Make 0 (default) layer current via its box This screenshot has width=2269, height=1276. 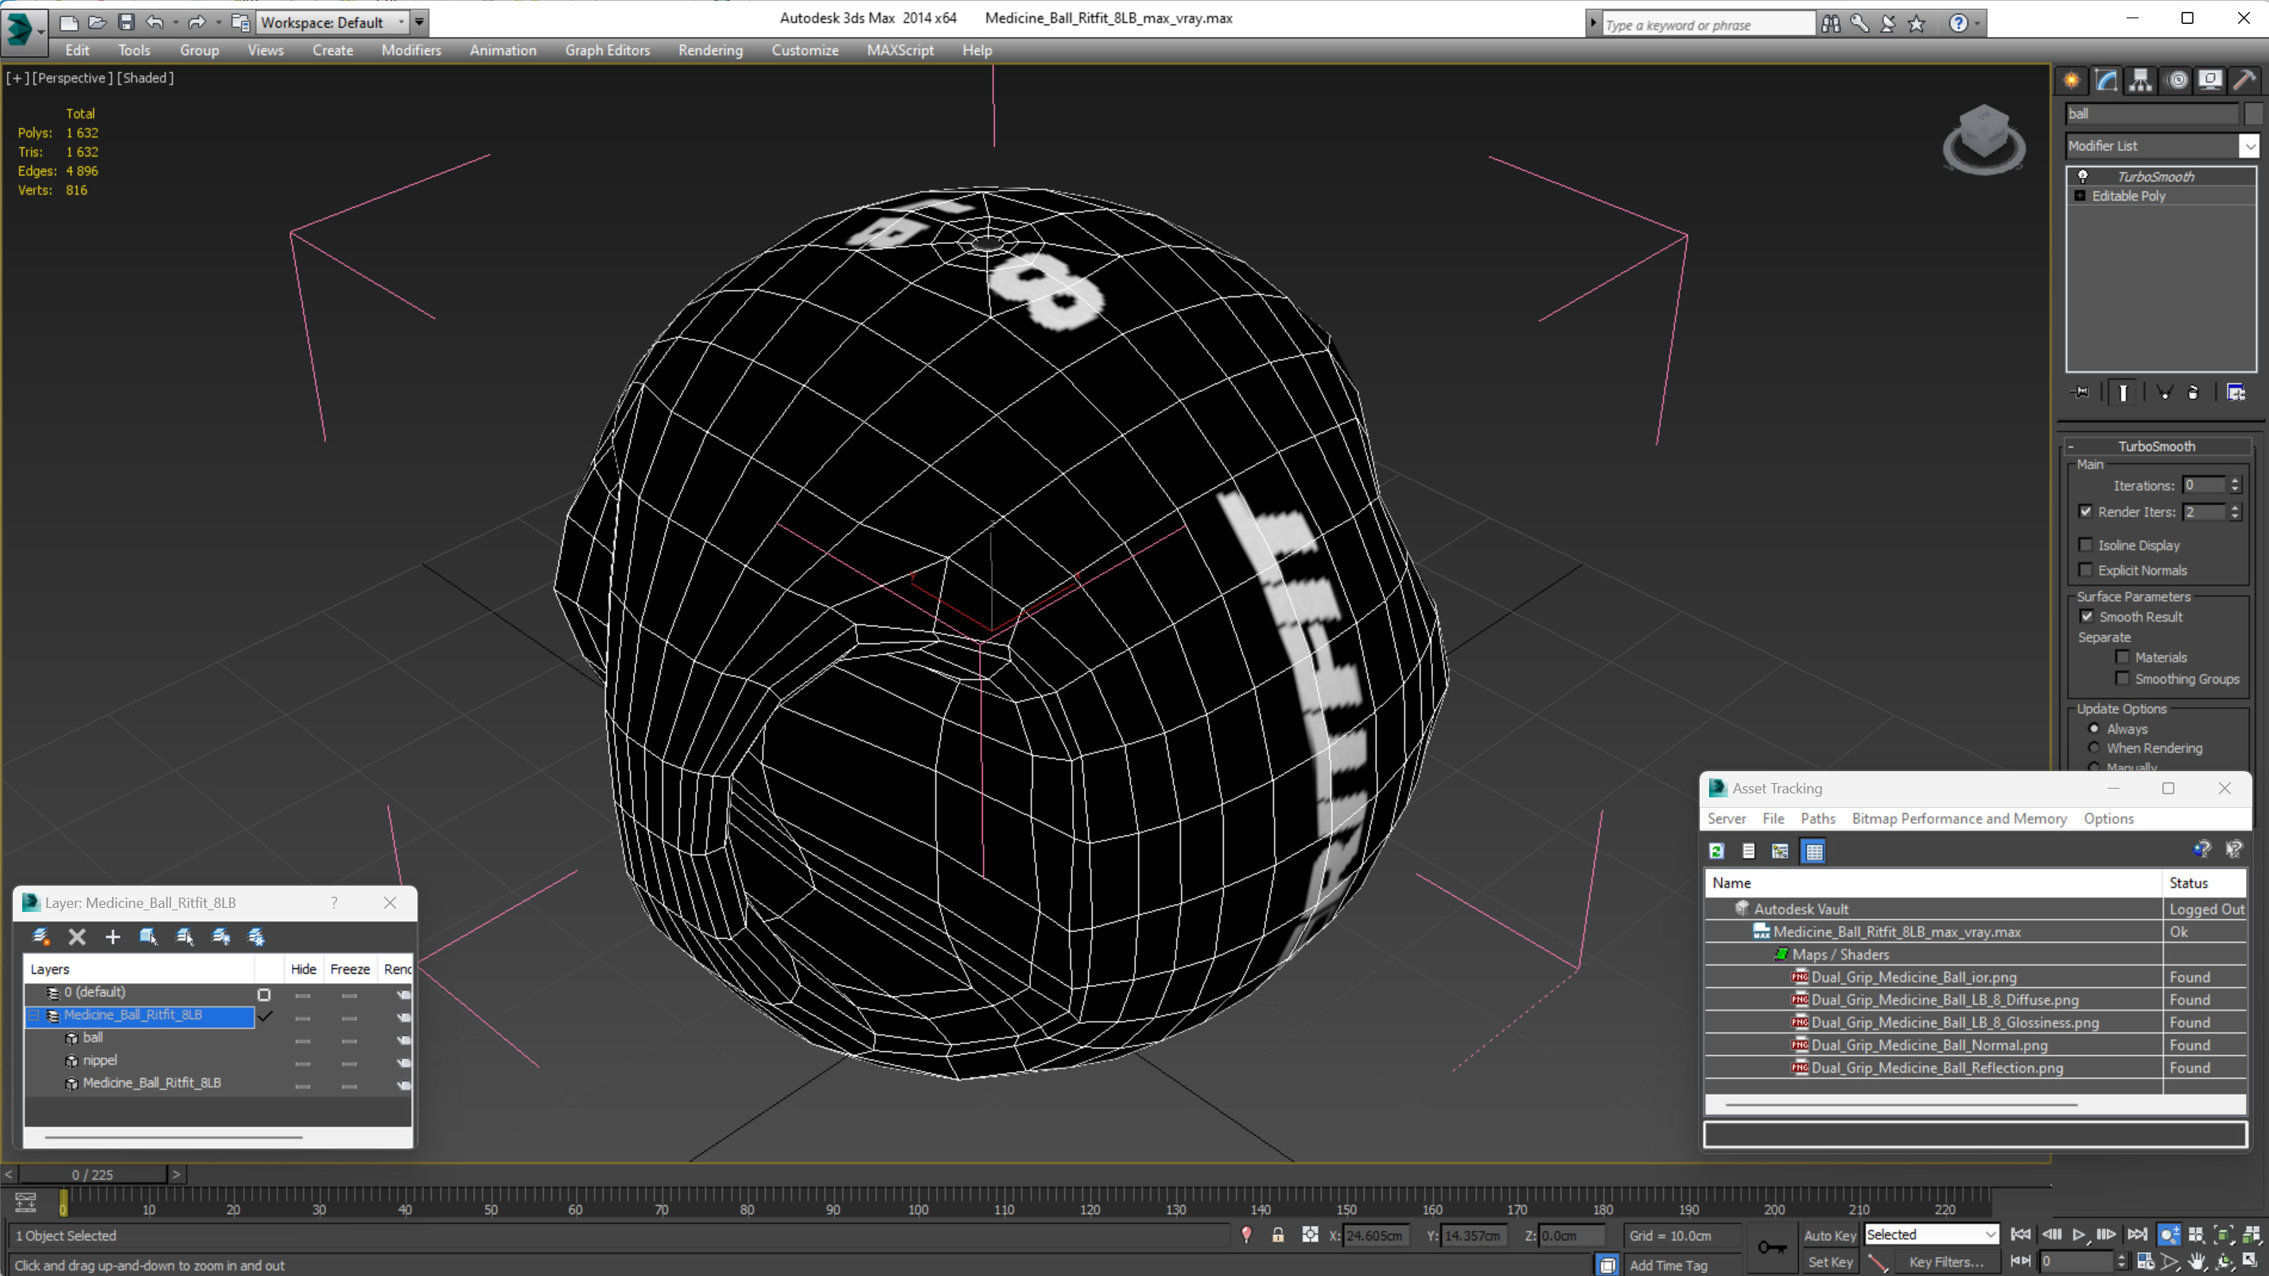tap(263, 995)
